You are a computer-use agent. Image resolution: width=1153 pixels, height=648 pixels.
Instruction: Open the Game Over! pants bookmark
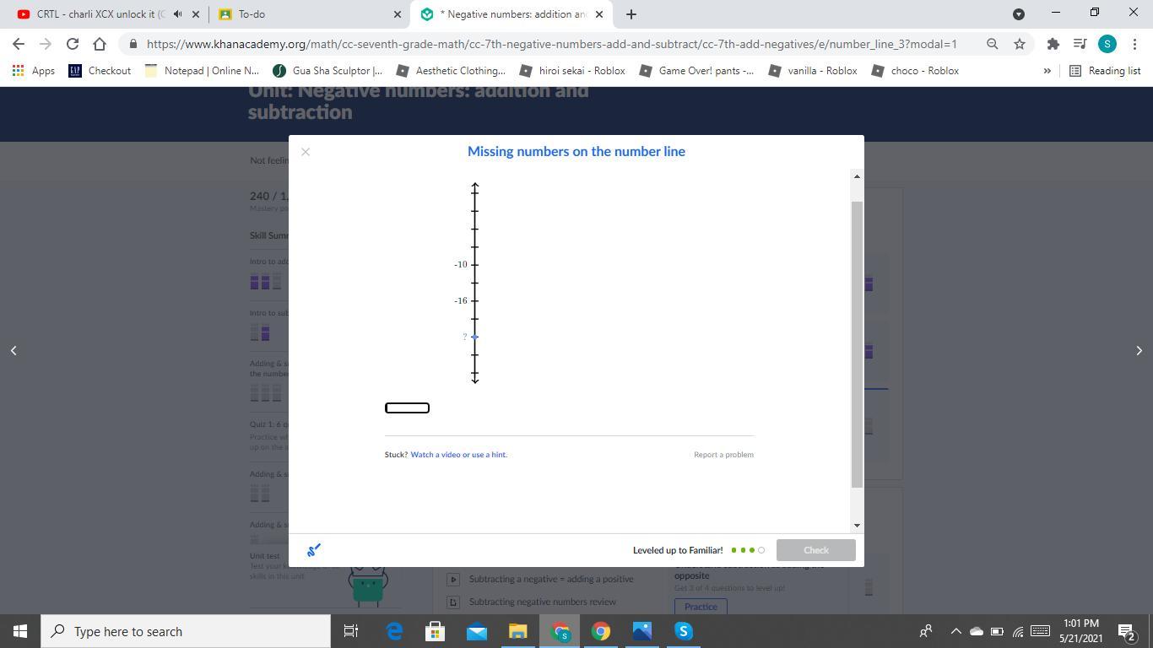pyautogui.click(x=697, y=71)
